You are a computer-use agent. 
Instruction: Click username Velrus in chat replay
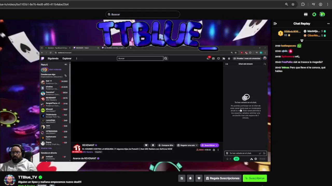[285, 67]
